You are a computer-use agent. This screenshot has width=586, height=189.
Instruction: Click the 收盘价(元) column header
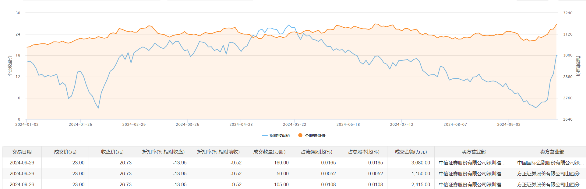(x=112, y=152)
